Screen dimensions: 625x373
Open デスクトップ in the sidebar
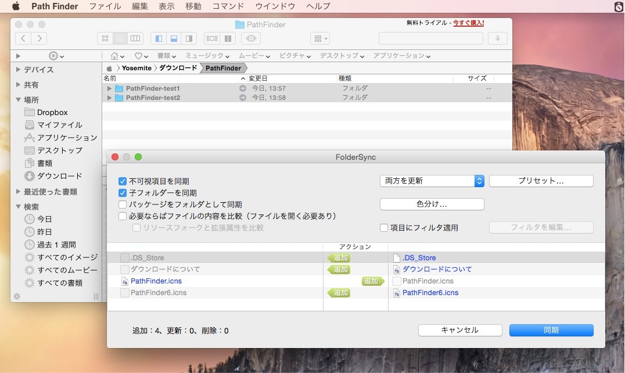tap(59, 150)
